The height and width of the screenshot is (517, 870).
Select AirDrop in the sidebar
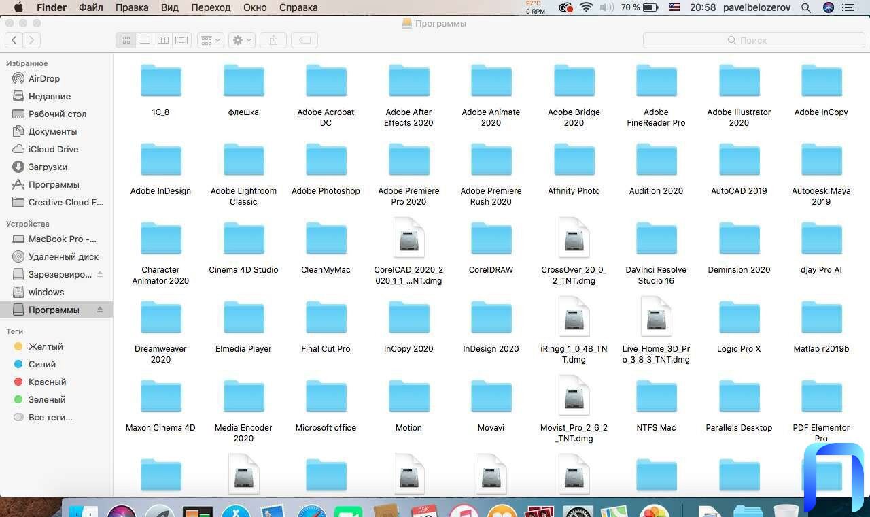[56, 78]
